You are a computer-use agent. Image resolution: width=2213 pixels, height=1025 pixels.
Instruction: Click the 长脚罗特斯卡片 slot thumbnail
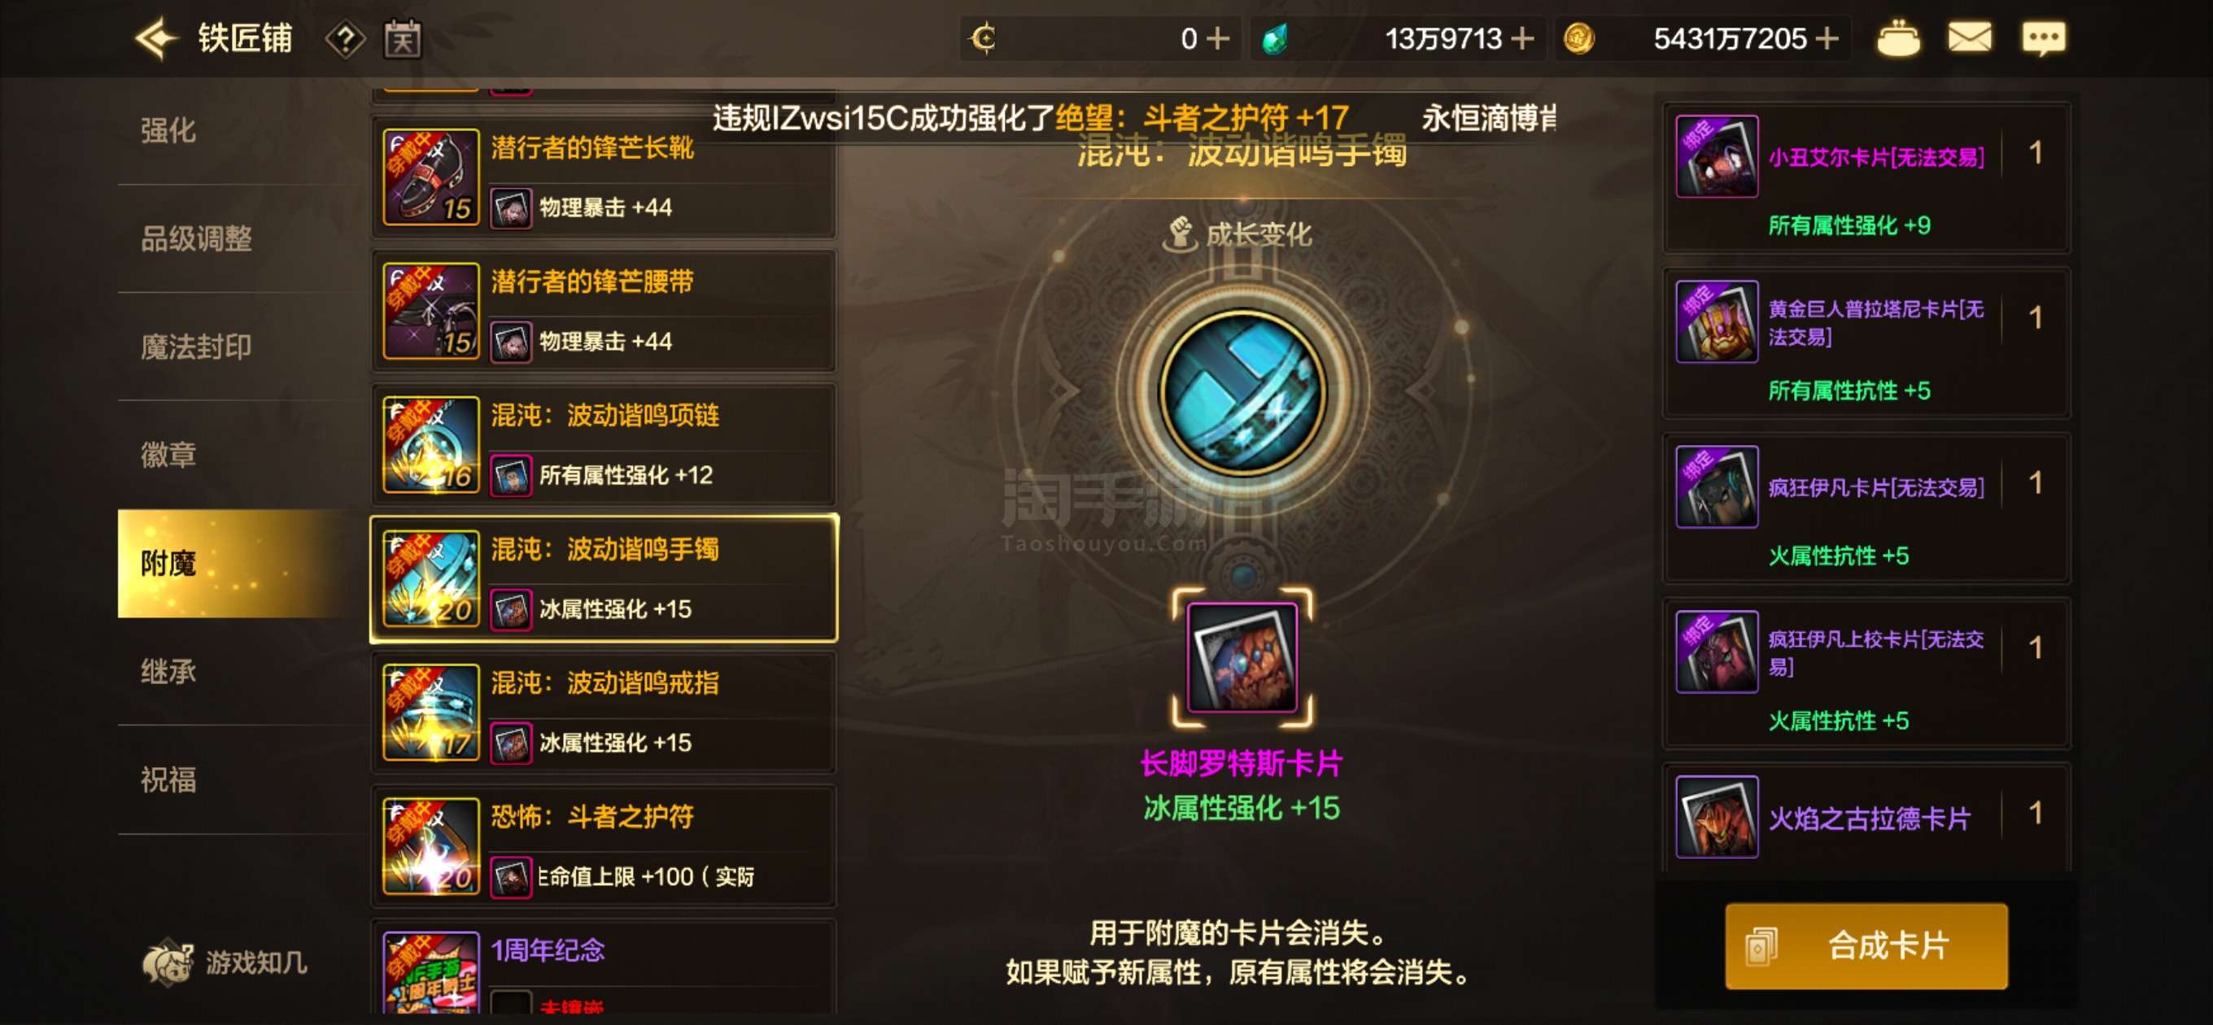click(x=1242, y=657)
